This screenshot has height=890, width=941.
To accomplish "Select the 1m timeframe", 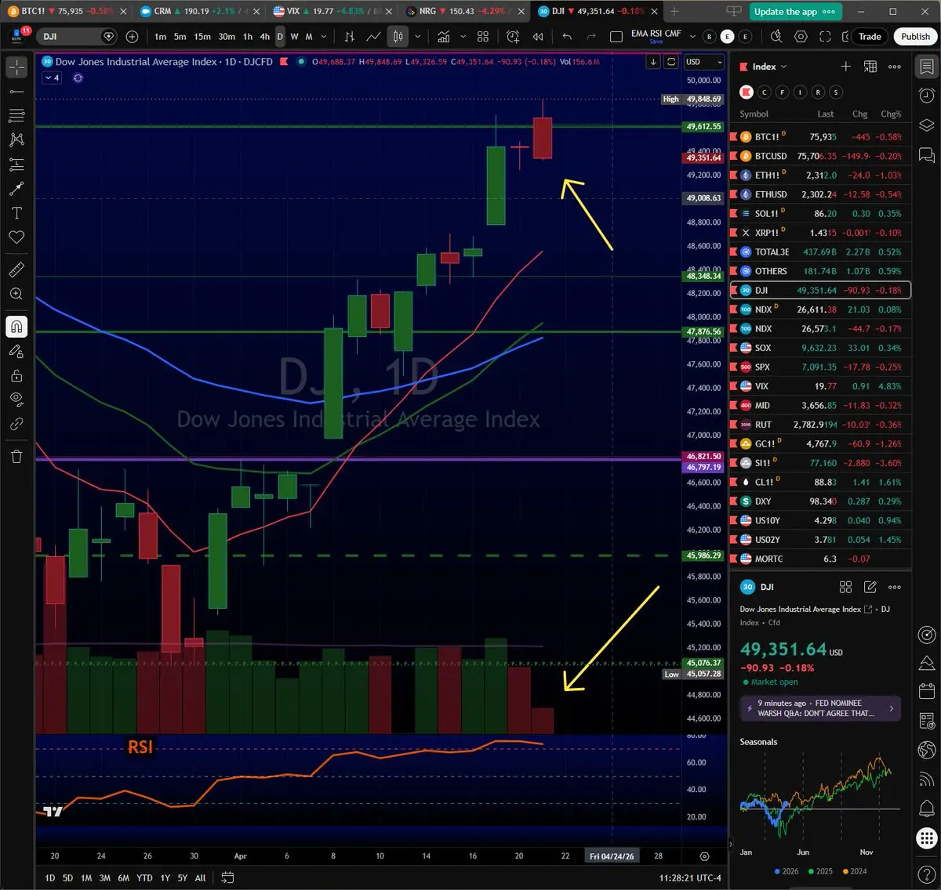I will (160, 37).
